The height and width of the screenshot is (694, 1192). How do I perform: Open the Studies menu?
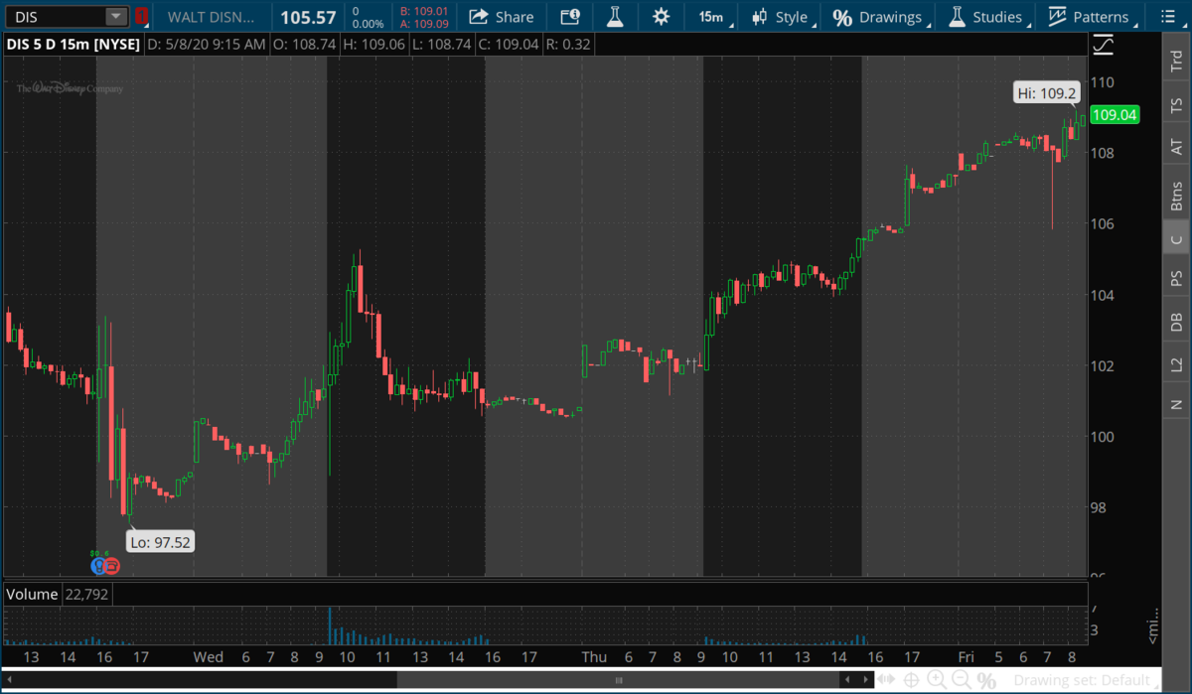click(x=987, y=17)
